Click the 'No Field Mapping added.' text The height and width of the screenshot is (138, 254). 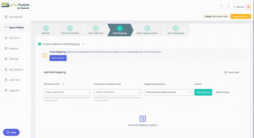coord(142,125)
